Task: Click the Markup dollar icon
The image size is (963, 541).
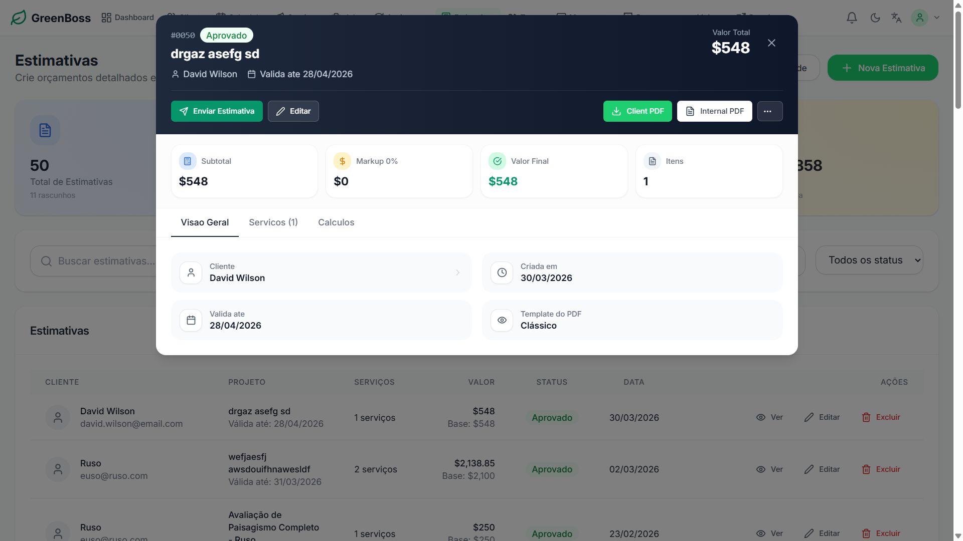Action: tap(342, 161)
